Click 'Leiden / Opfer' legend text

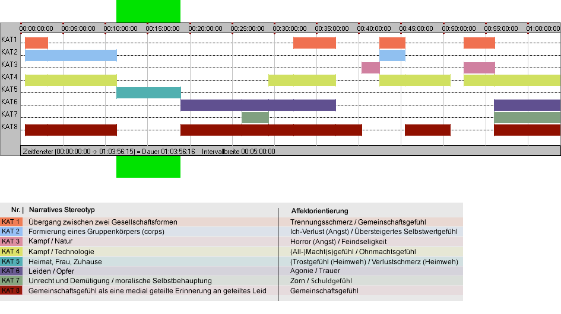pyautogui.click(x=52, y=271)
